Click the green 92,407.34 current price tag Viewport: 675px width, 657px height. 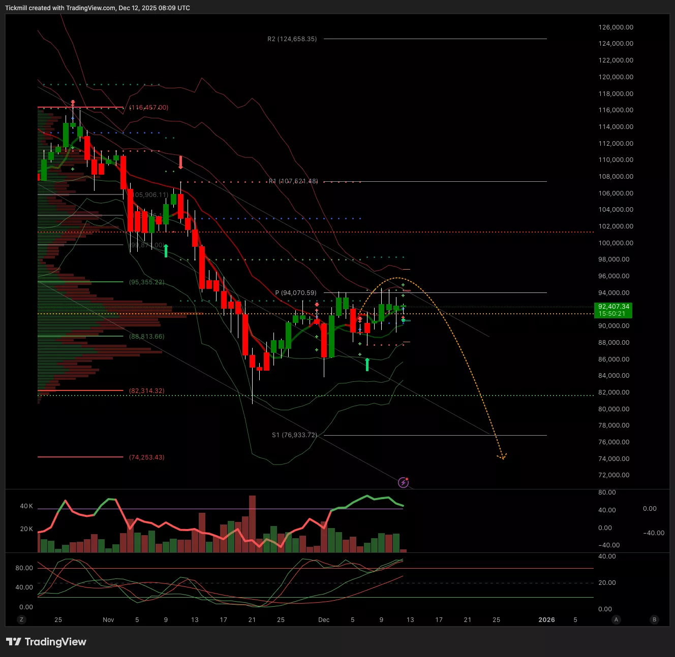click(613, 310)
